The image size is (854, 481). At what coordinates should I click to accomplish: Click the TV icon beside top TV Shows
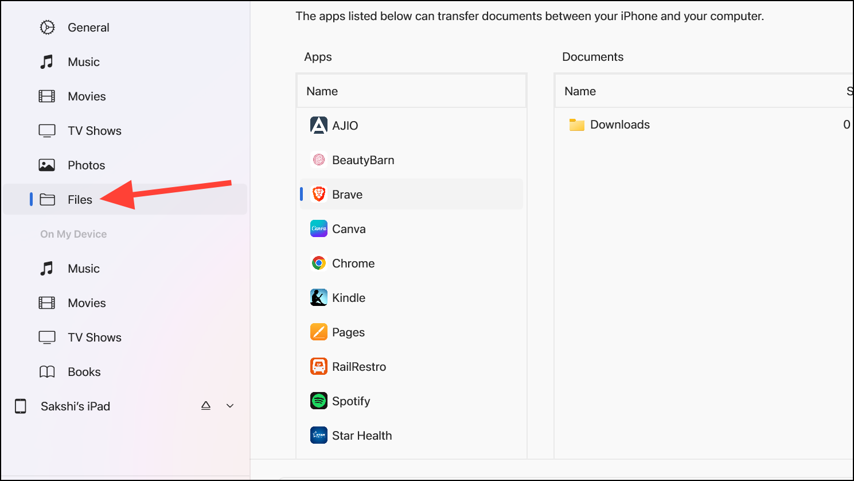tap(47, 131)
